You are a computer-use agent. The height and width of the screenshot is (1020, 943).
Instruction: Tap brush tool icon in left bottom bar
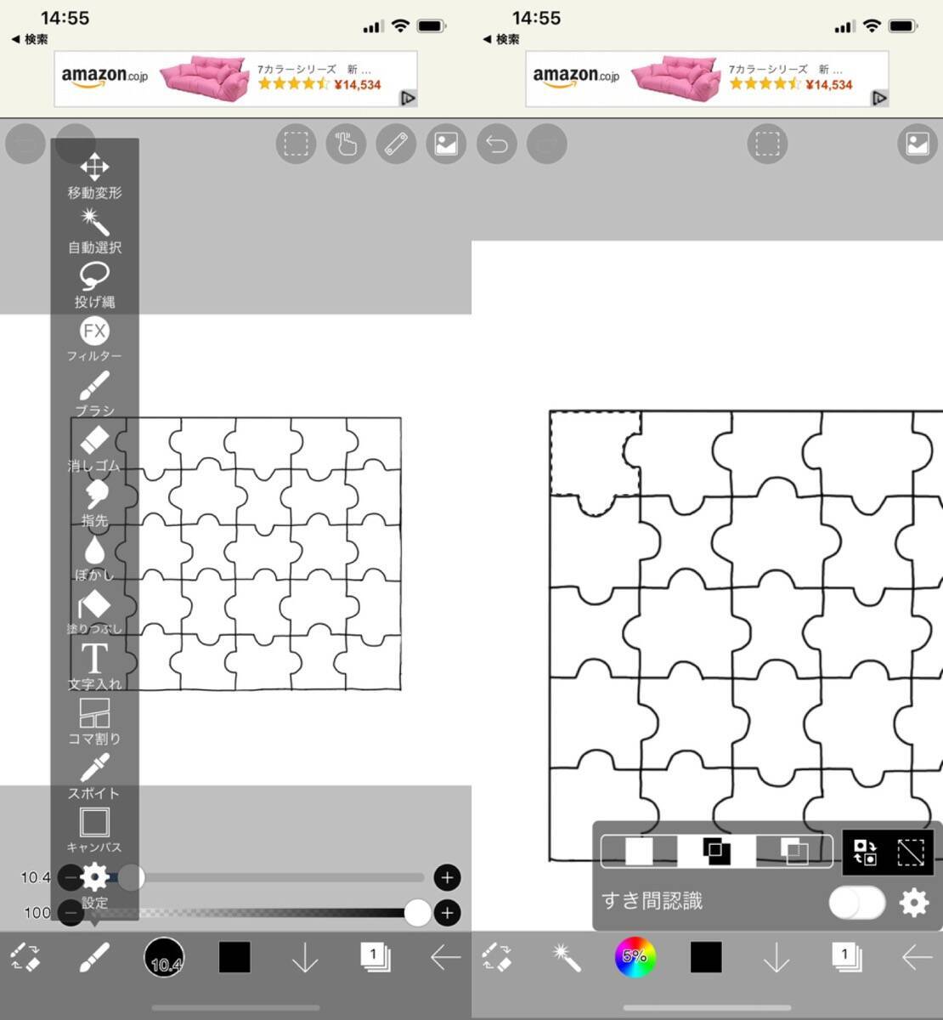pos(94,957)
